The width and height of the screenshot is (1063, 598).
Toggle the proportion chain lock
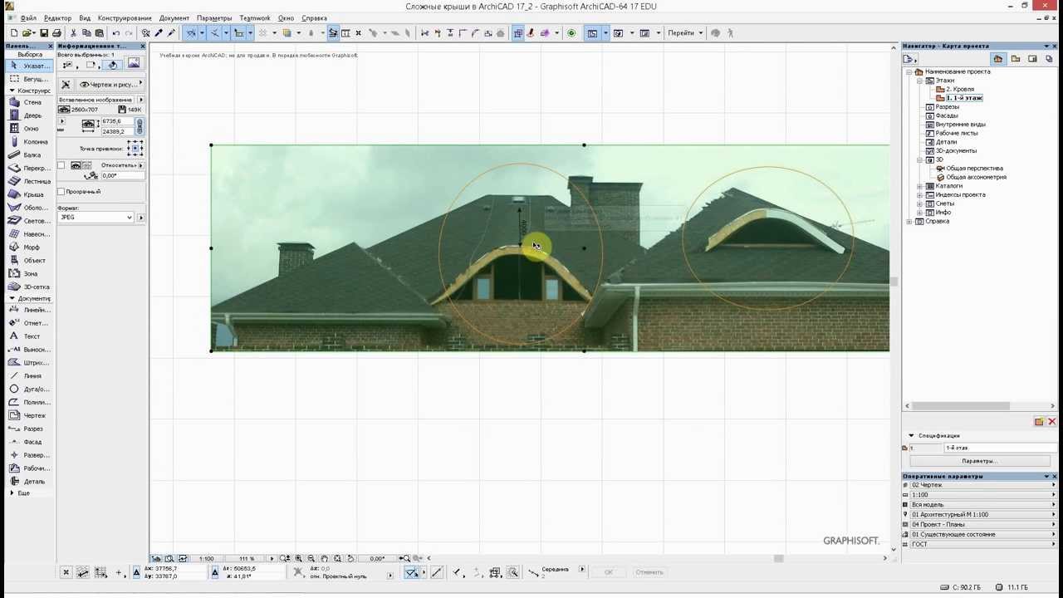click(x=140, y=126)
